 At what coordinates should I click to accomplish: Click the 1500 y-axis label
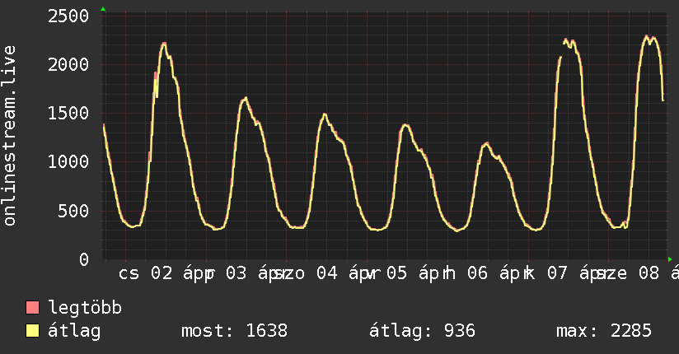[x=69, y=114]
